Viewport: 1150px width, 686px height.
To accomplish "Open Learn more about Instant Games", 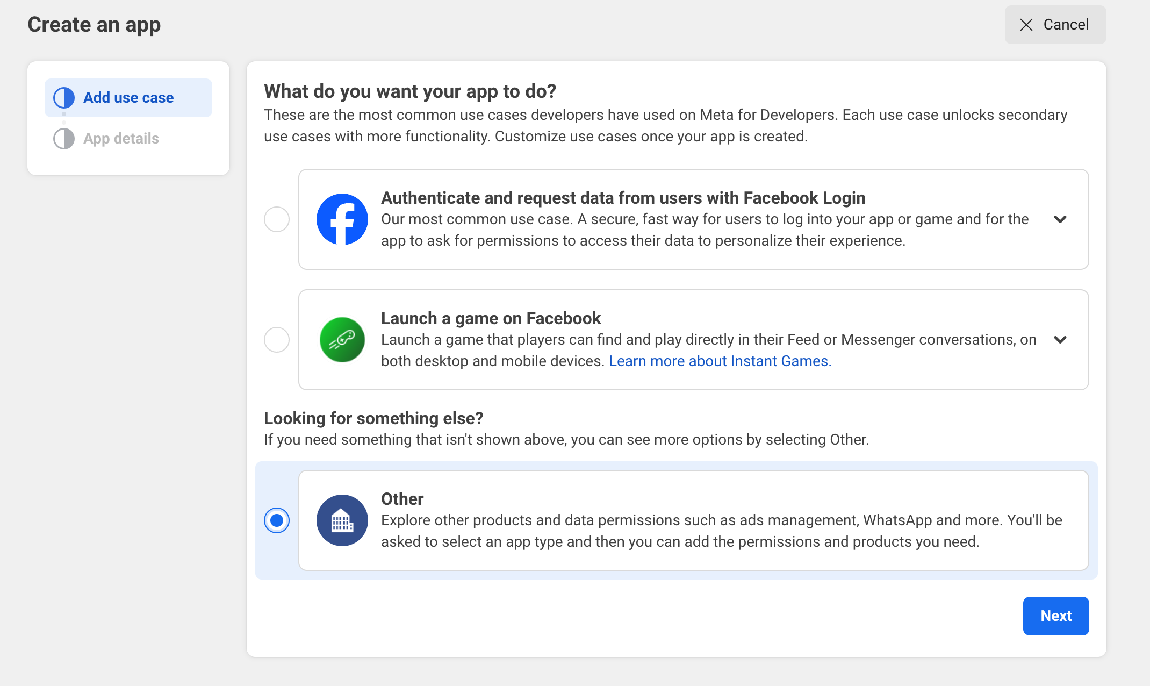I will click(720, 361).
